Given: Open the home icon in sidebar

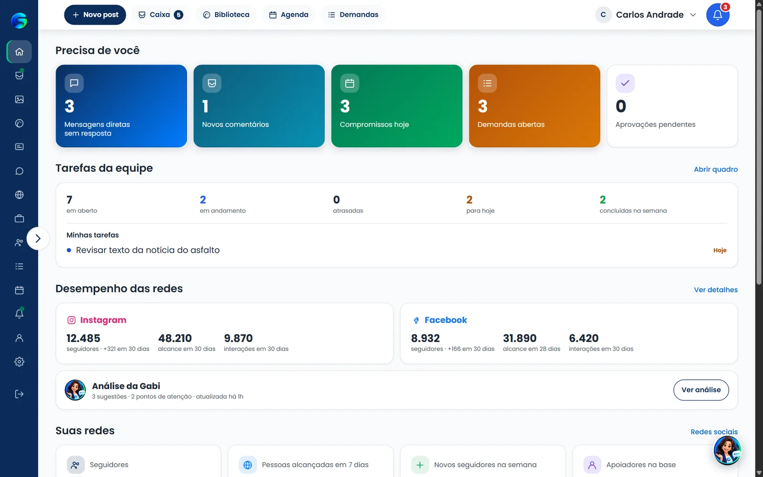Looking at the screenshot, I should click(x=19, y=52).
